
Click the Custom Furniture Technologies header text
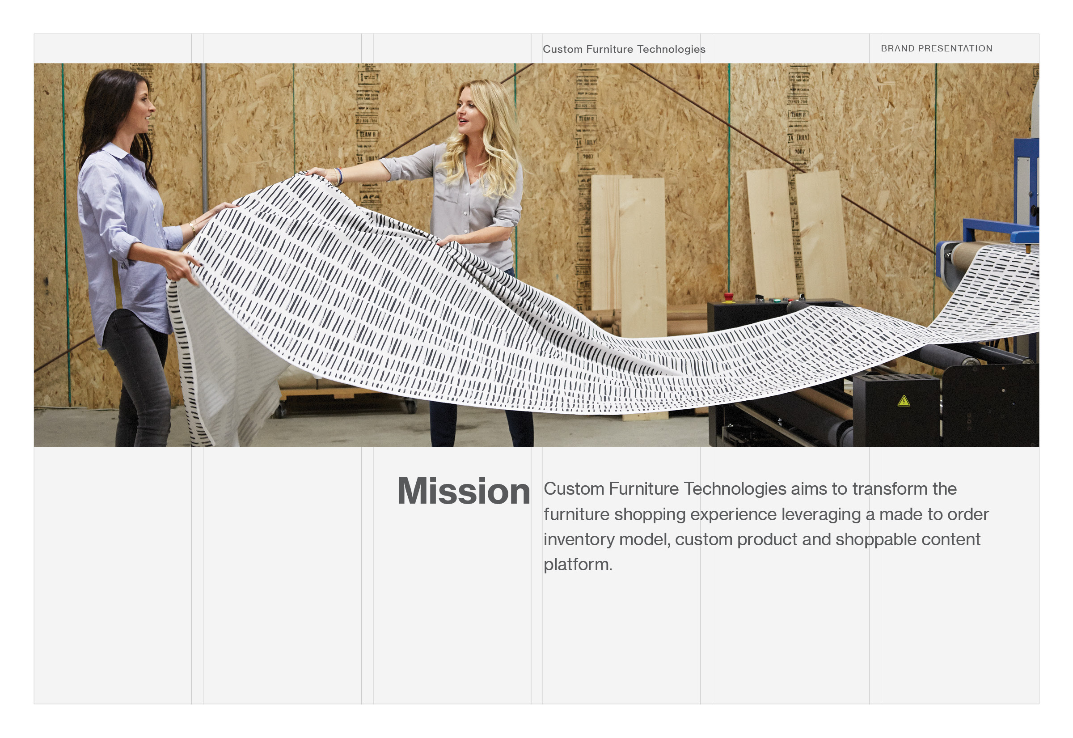624,49
